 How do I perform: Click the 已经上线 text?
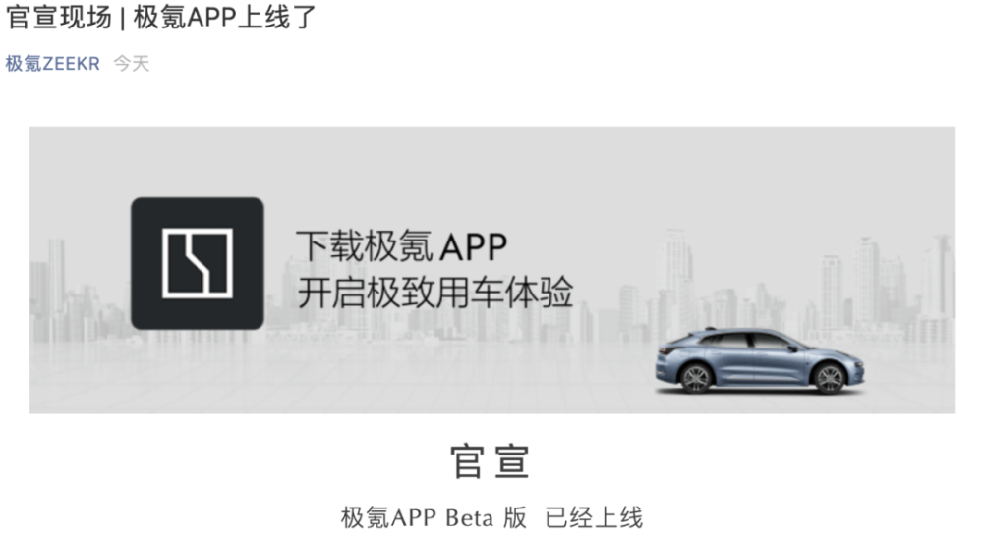point(594,517)
